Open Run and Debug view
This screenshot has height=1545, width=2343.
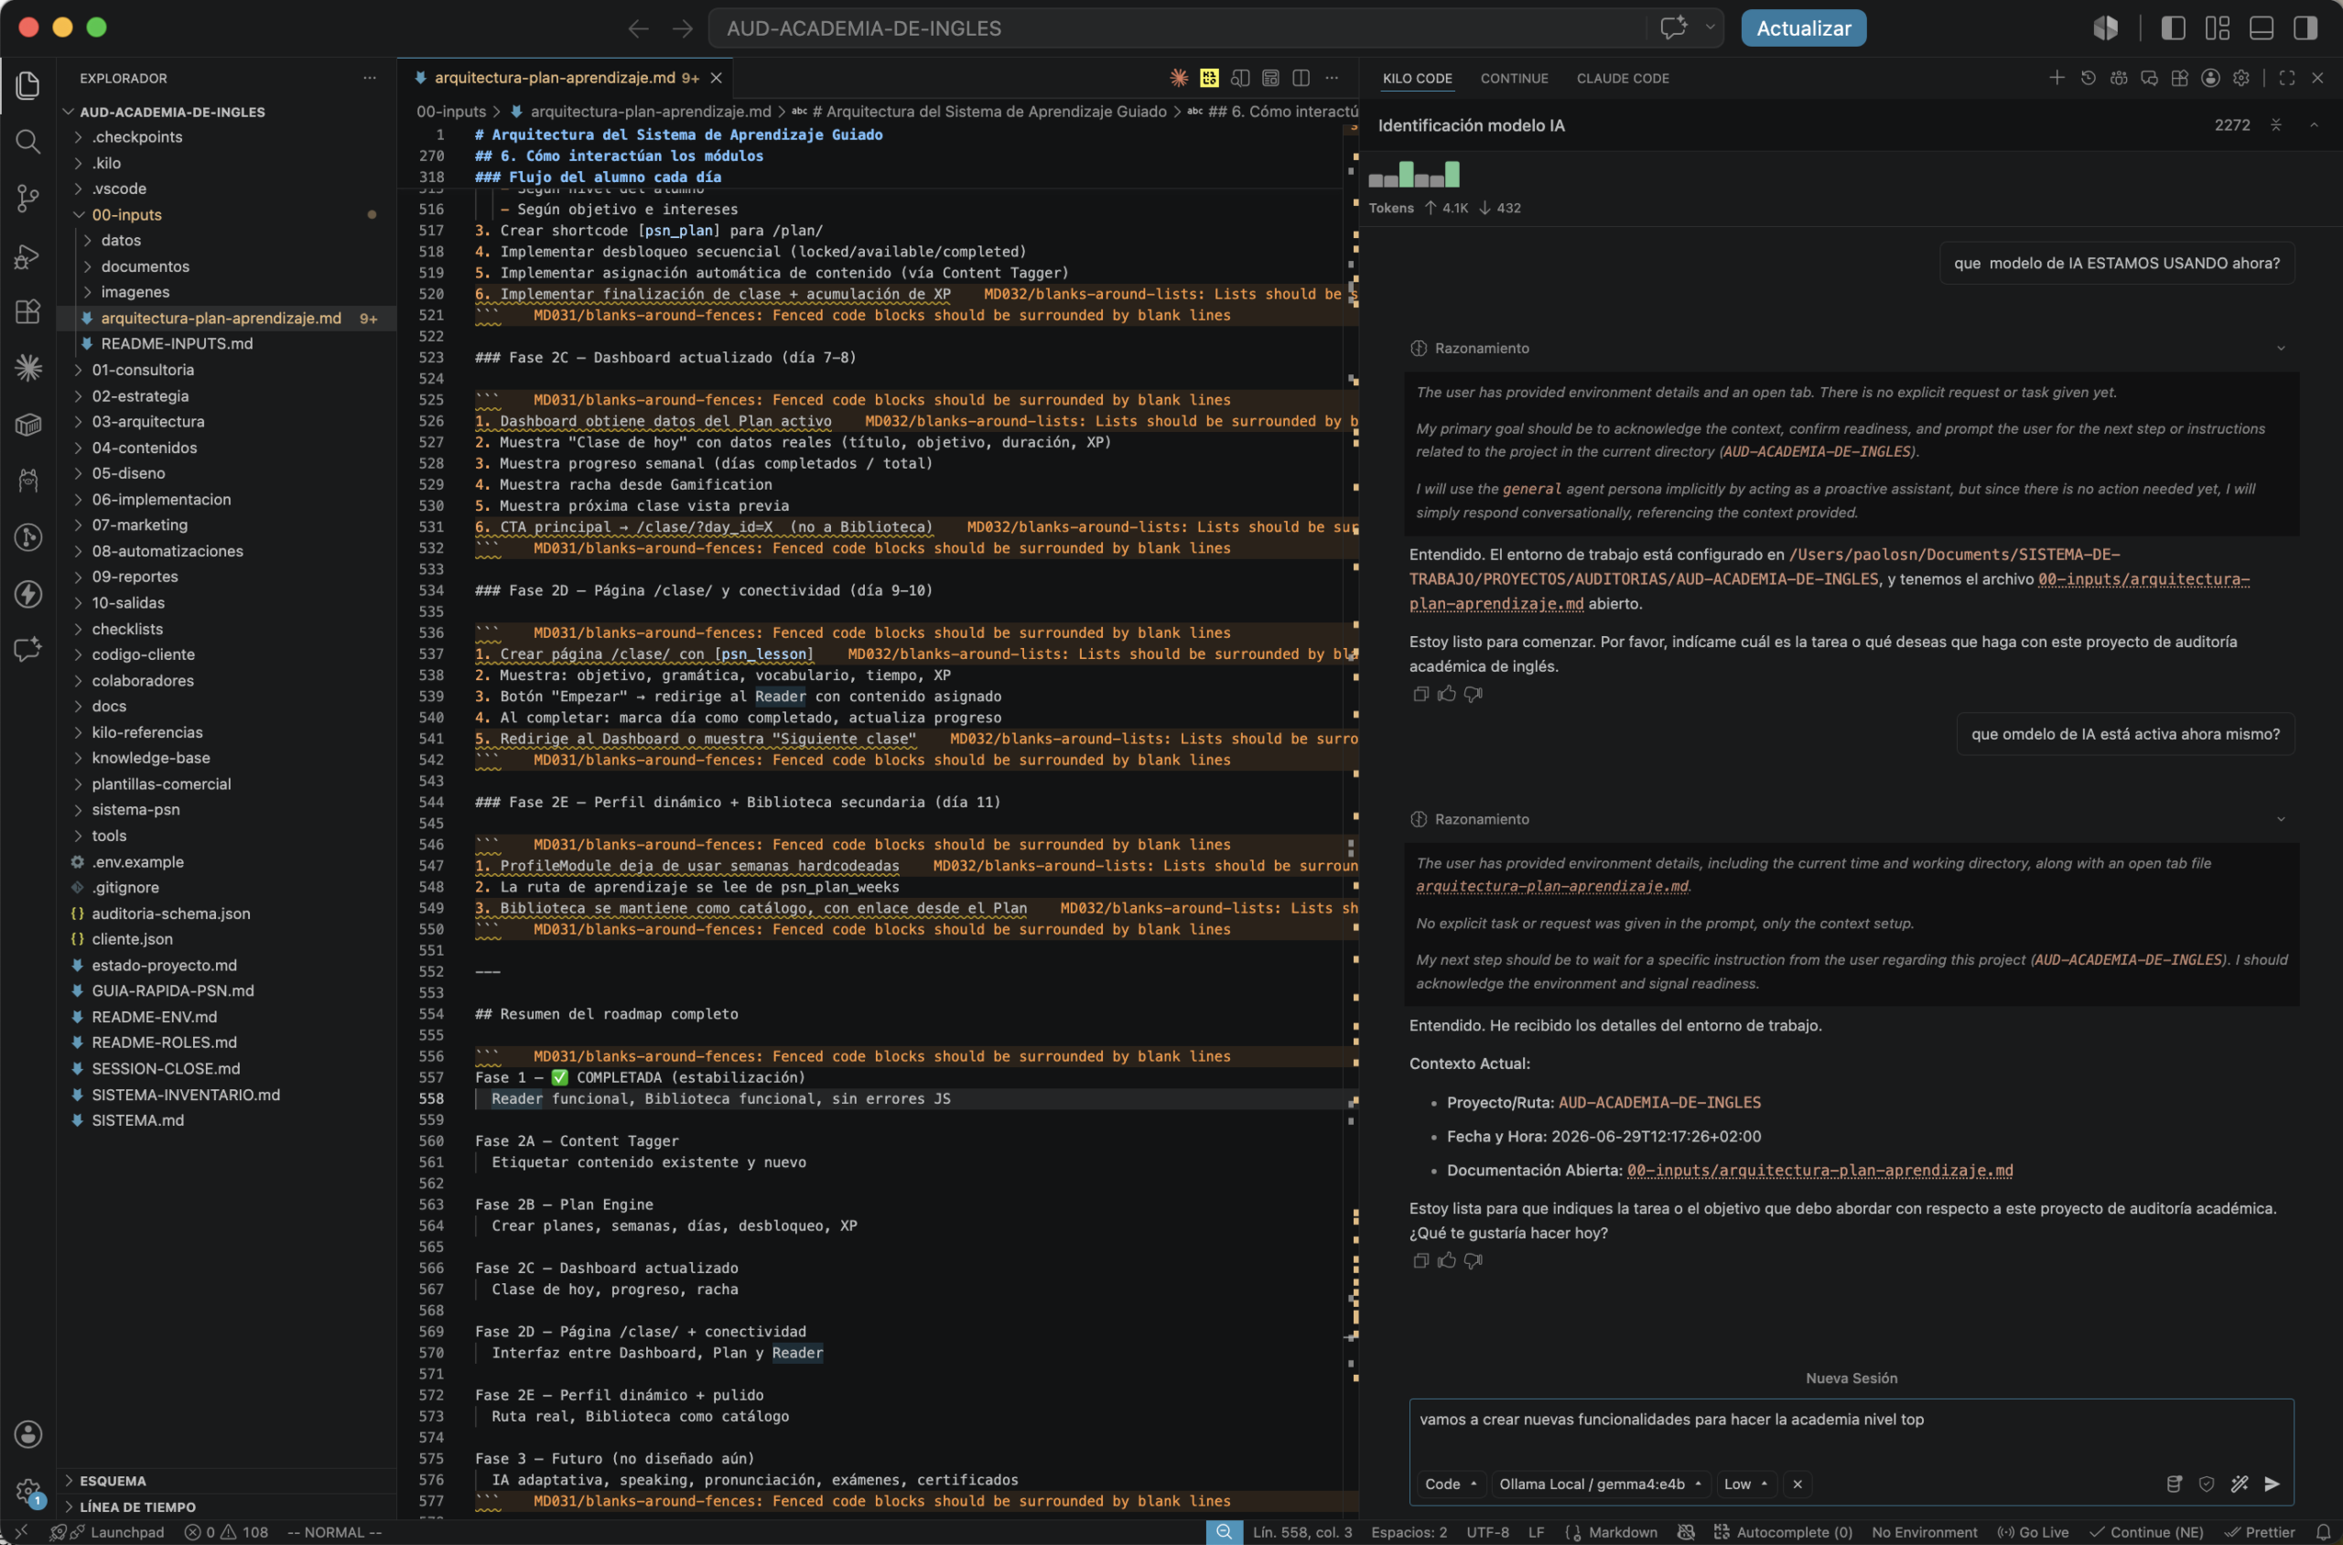click(x=27, y=256)
